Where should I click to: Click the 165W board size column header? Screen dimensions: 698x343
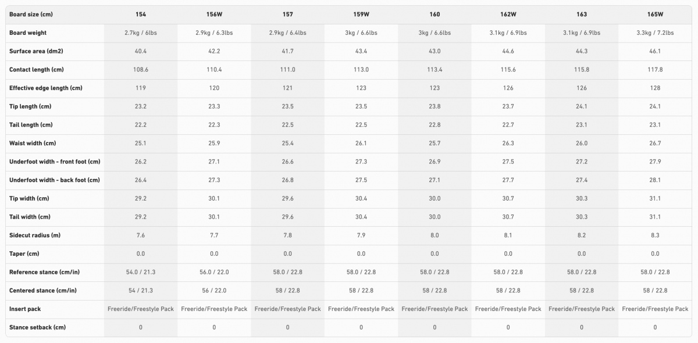click(x=655, y=15)
